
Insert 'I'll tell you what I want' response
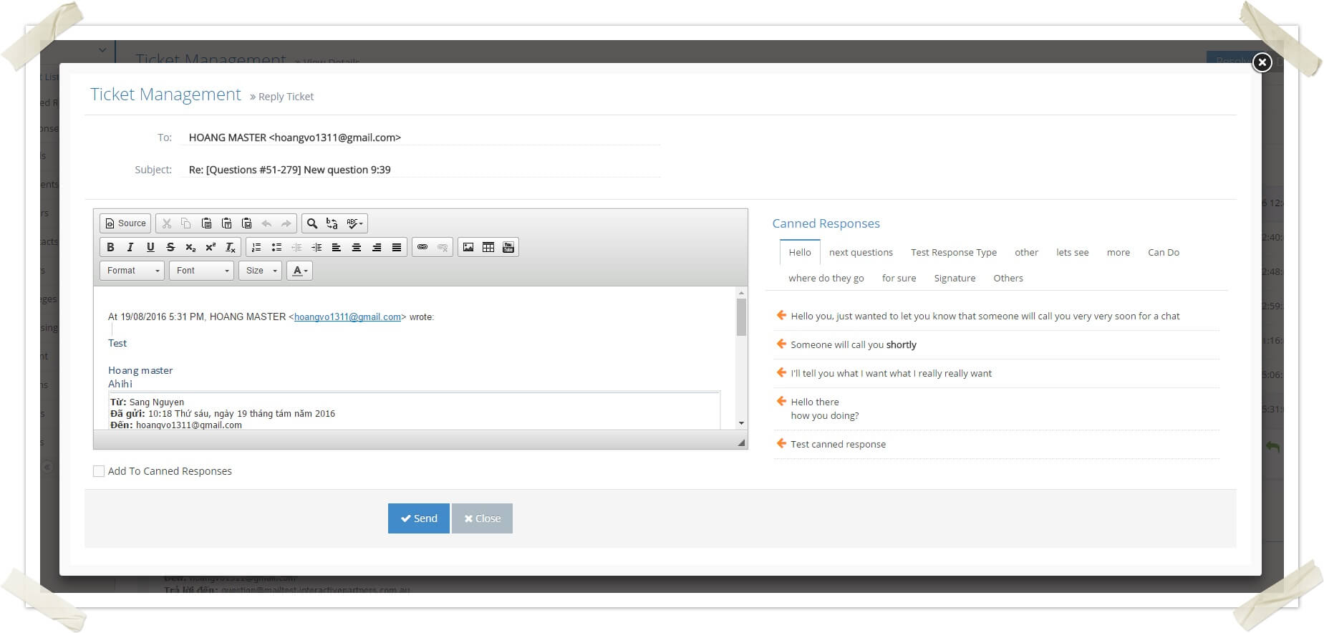[x=782, y=373]
